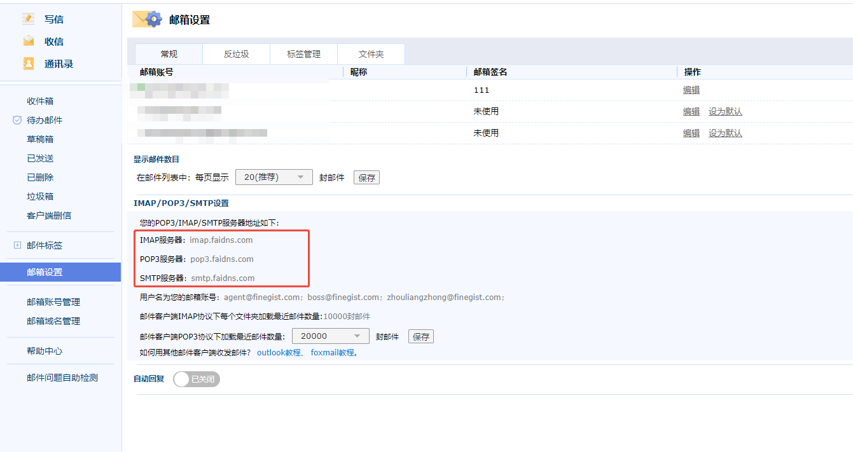
Task: Switch to 反垃圾 tab
Action: coord(237,54)
